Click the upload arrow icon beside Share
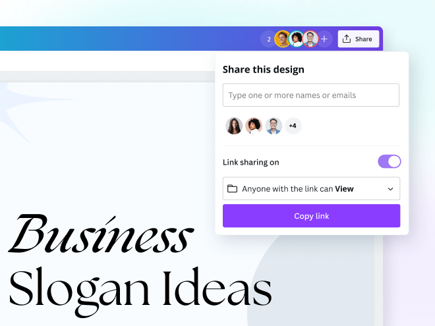Screen dimensions: 435x326 point(347,39)
